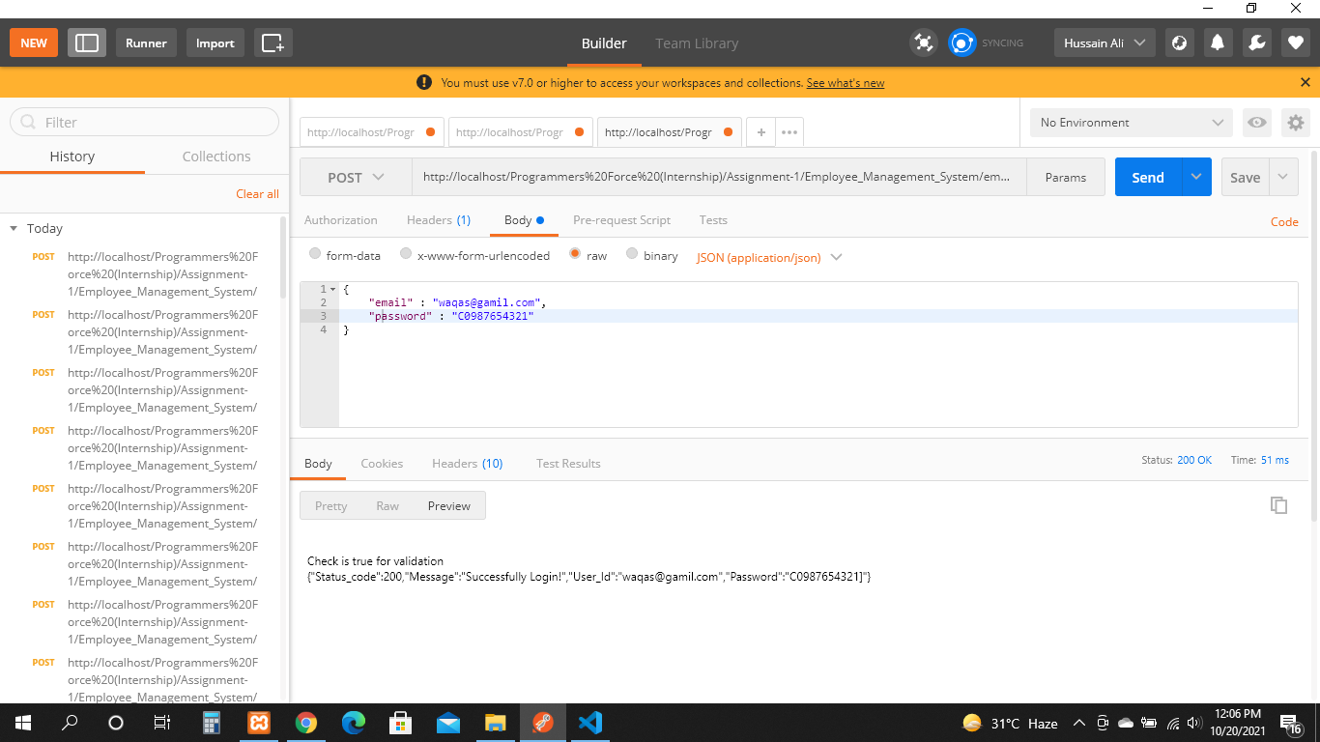Open the JSON (application/json) content type dropdown
The image size is (1320, 742).
pyautogui.click(x=768, y=257)
